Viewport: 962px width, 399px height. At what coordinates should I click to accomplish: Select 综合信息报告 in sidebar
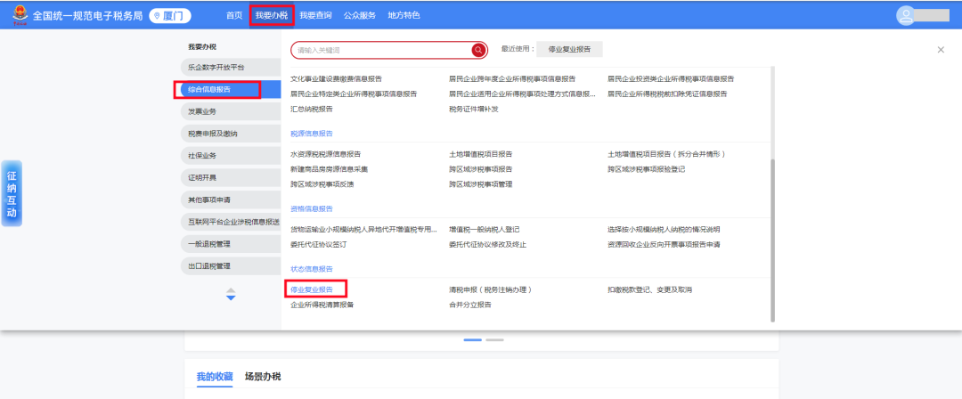pos(231,90)
